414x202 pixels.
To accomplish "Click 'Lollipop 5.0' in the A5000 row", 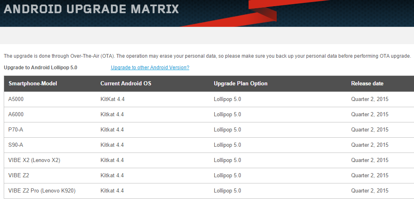I will 227,99.
